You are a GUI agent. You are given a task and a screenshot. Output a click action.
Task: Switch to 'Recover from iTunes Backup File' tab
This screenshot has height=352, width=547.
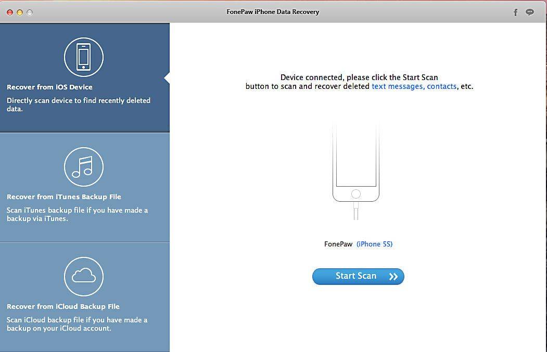pos(63,197)
